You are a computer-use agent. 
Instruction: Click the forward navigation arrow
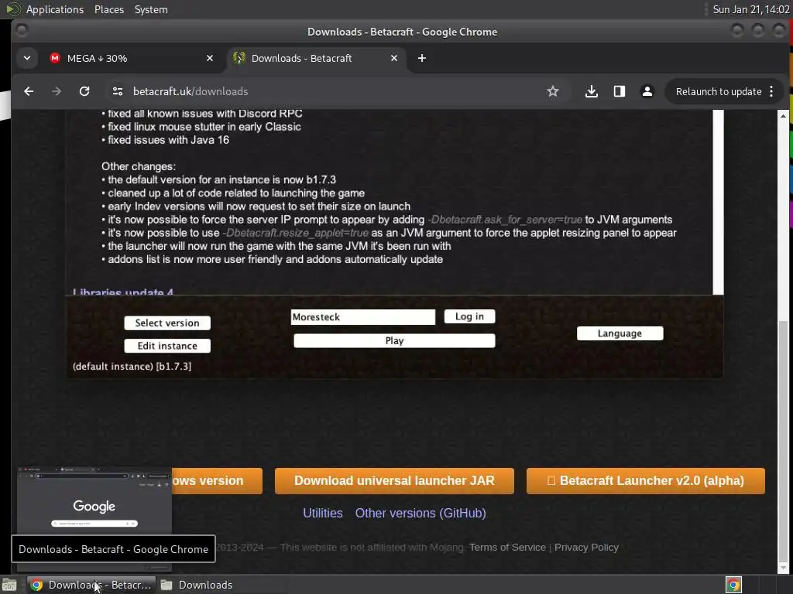56,91
